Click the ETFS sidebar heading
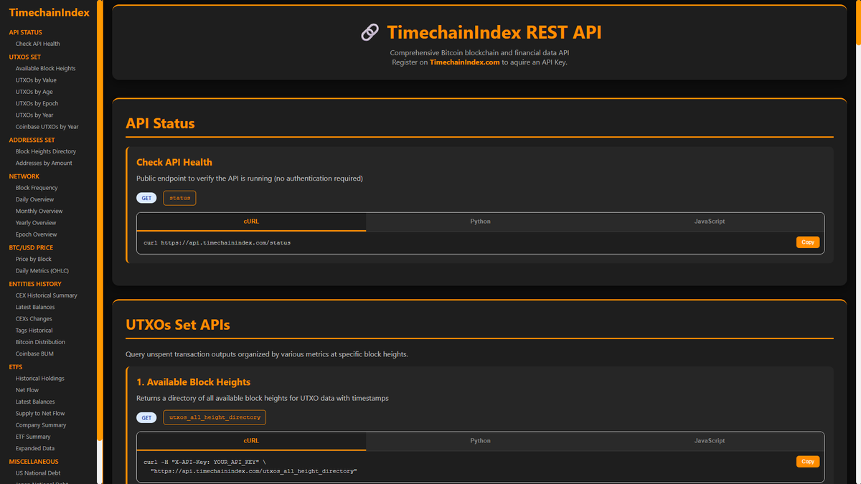This screenshot has height=484, width=861. click(16, 367)
